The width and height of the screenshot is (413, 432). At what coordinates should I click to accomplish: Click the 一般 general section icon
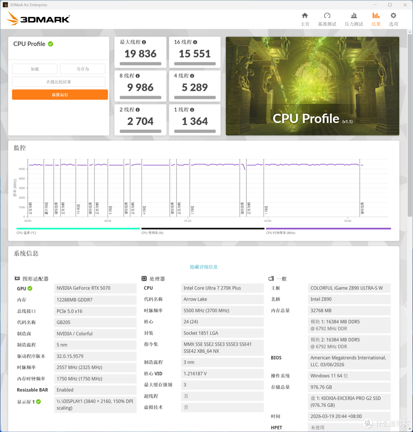tap(271, 278)
